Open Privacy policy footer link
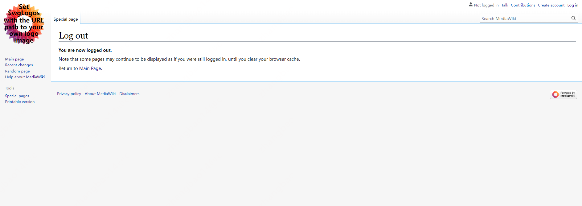582x206 pixels. point(69,94)
